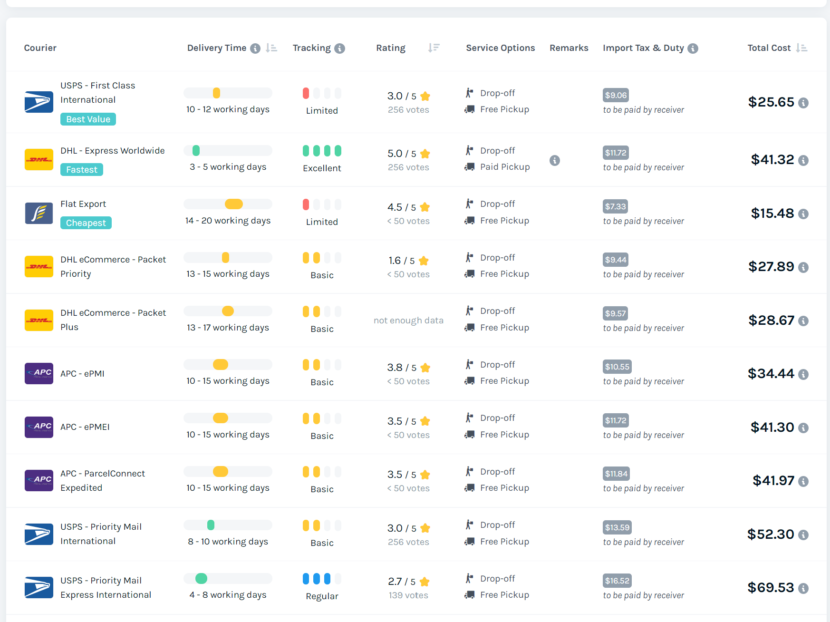Open info icon next to $41.97
Screen dimensions: 830x622
[x=803, y=481]
